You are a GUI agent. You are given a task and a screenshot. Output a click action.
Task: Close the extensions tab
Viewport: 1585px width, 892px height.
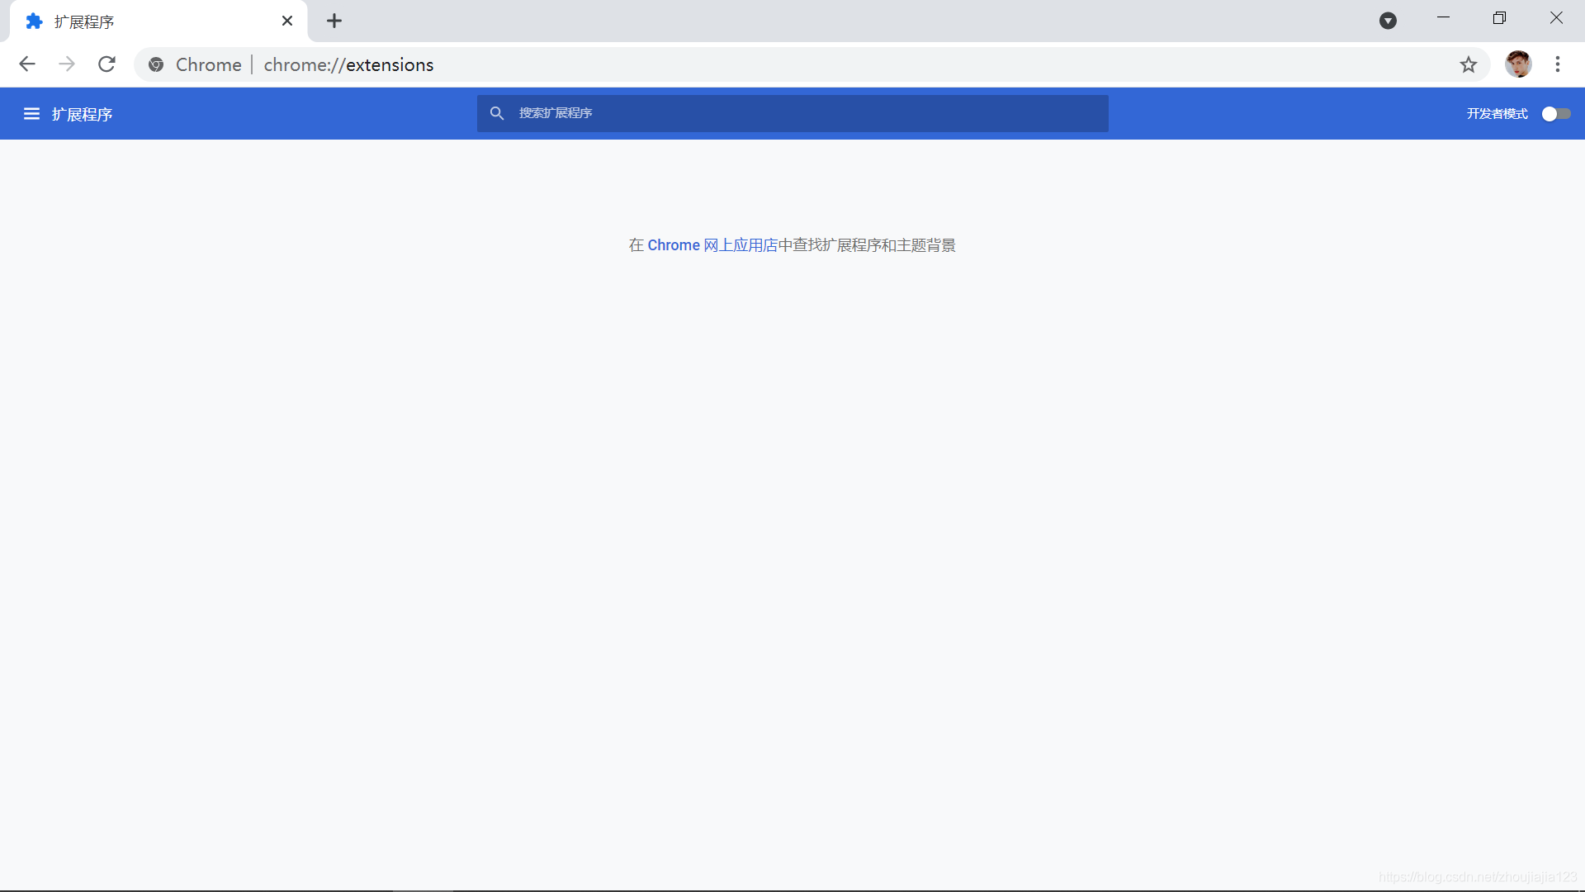click(x=287, y=21)
